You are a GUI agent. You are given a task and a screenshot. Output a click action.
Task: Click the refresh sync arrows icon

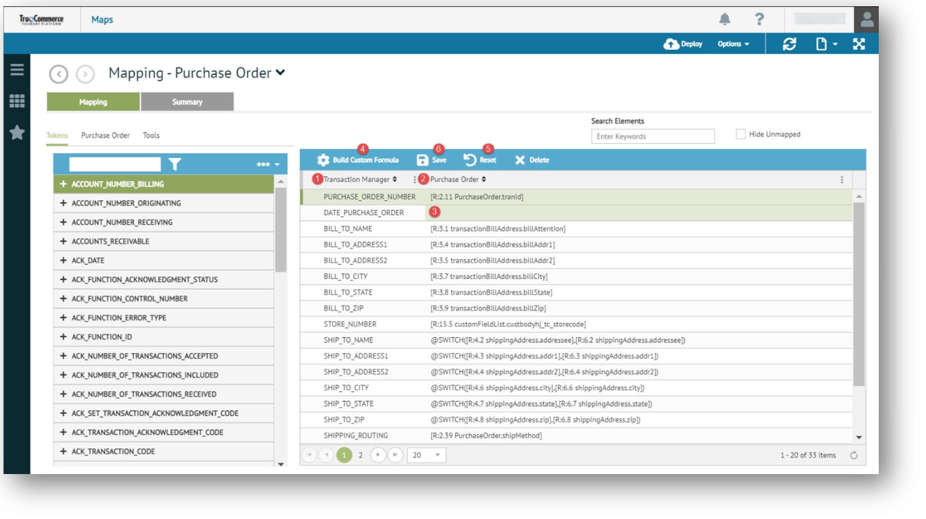789,44
